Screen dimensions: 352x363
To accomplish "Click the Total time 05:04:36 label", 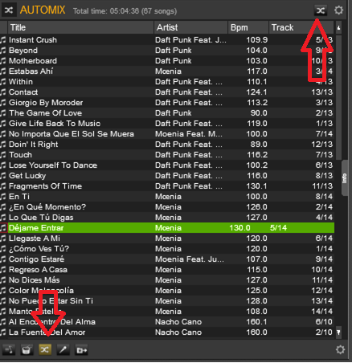I will 125,11.
